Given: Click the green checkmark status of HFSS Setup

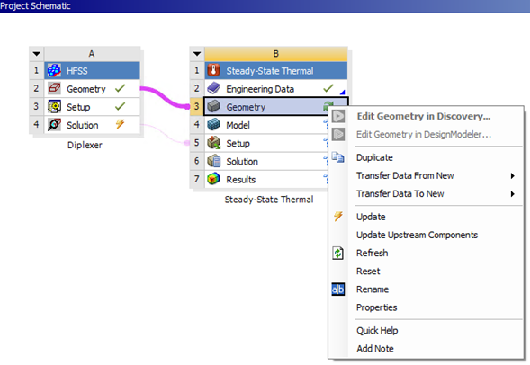Looking at the screenshot, I should click(120, 106).
